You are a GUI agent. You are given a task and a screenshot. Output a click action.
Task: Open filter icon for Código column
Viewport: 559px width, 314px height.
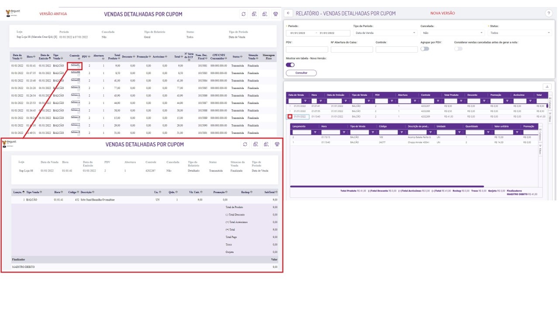pyautogui.click(x=402, y=132)
